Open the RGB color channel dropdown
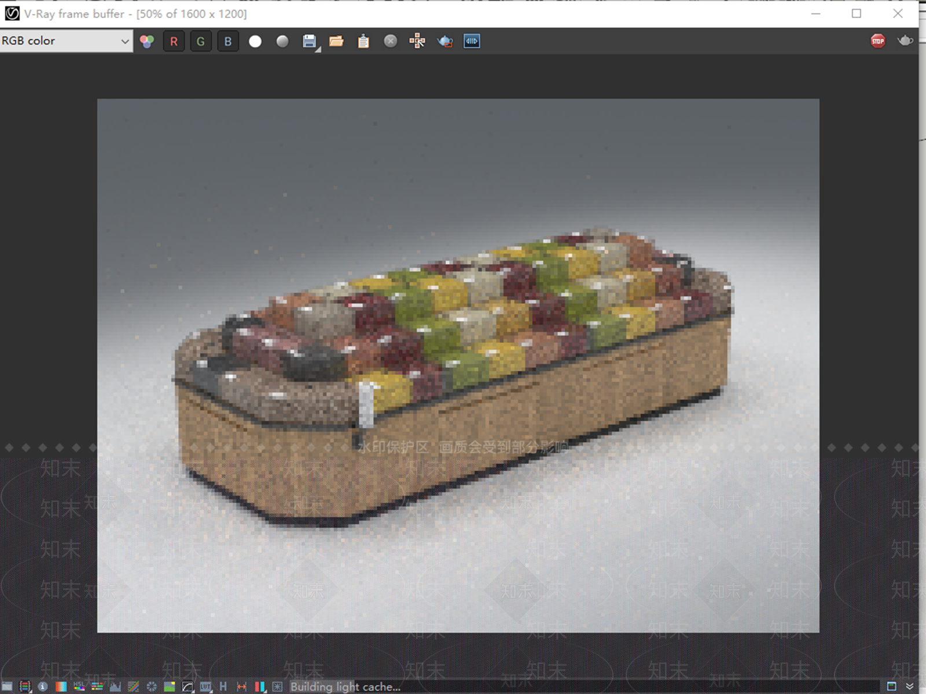This screenshot has height=694, width=926. (x=66, y=41)
